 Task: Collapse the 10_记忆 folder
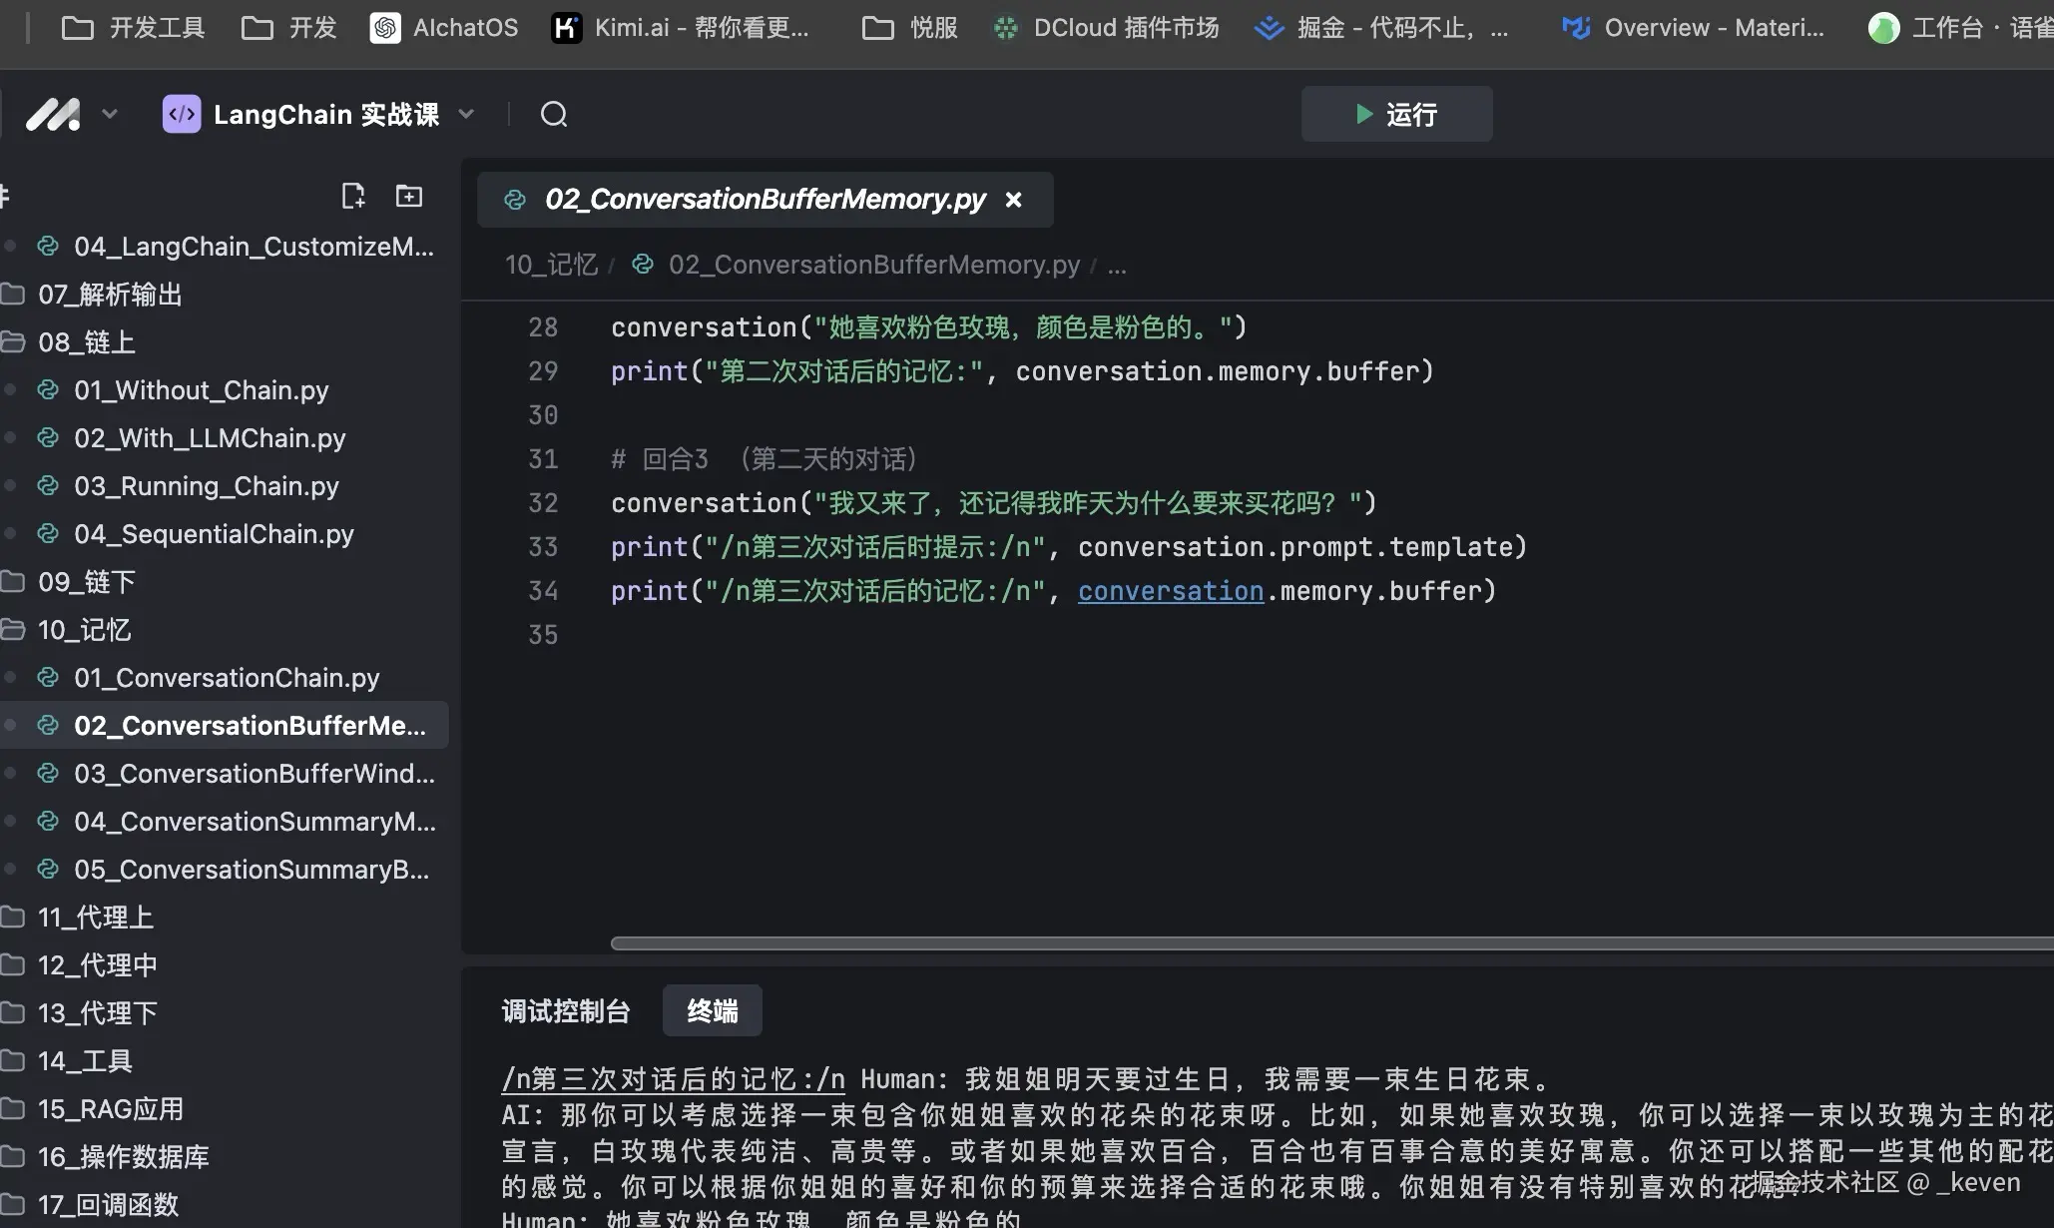coord(84,630)
